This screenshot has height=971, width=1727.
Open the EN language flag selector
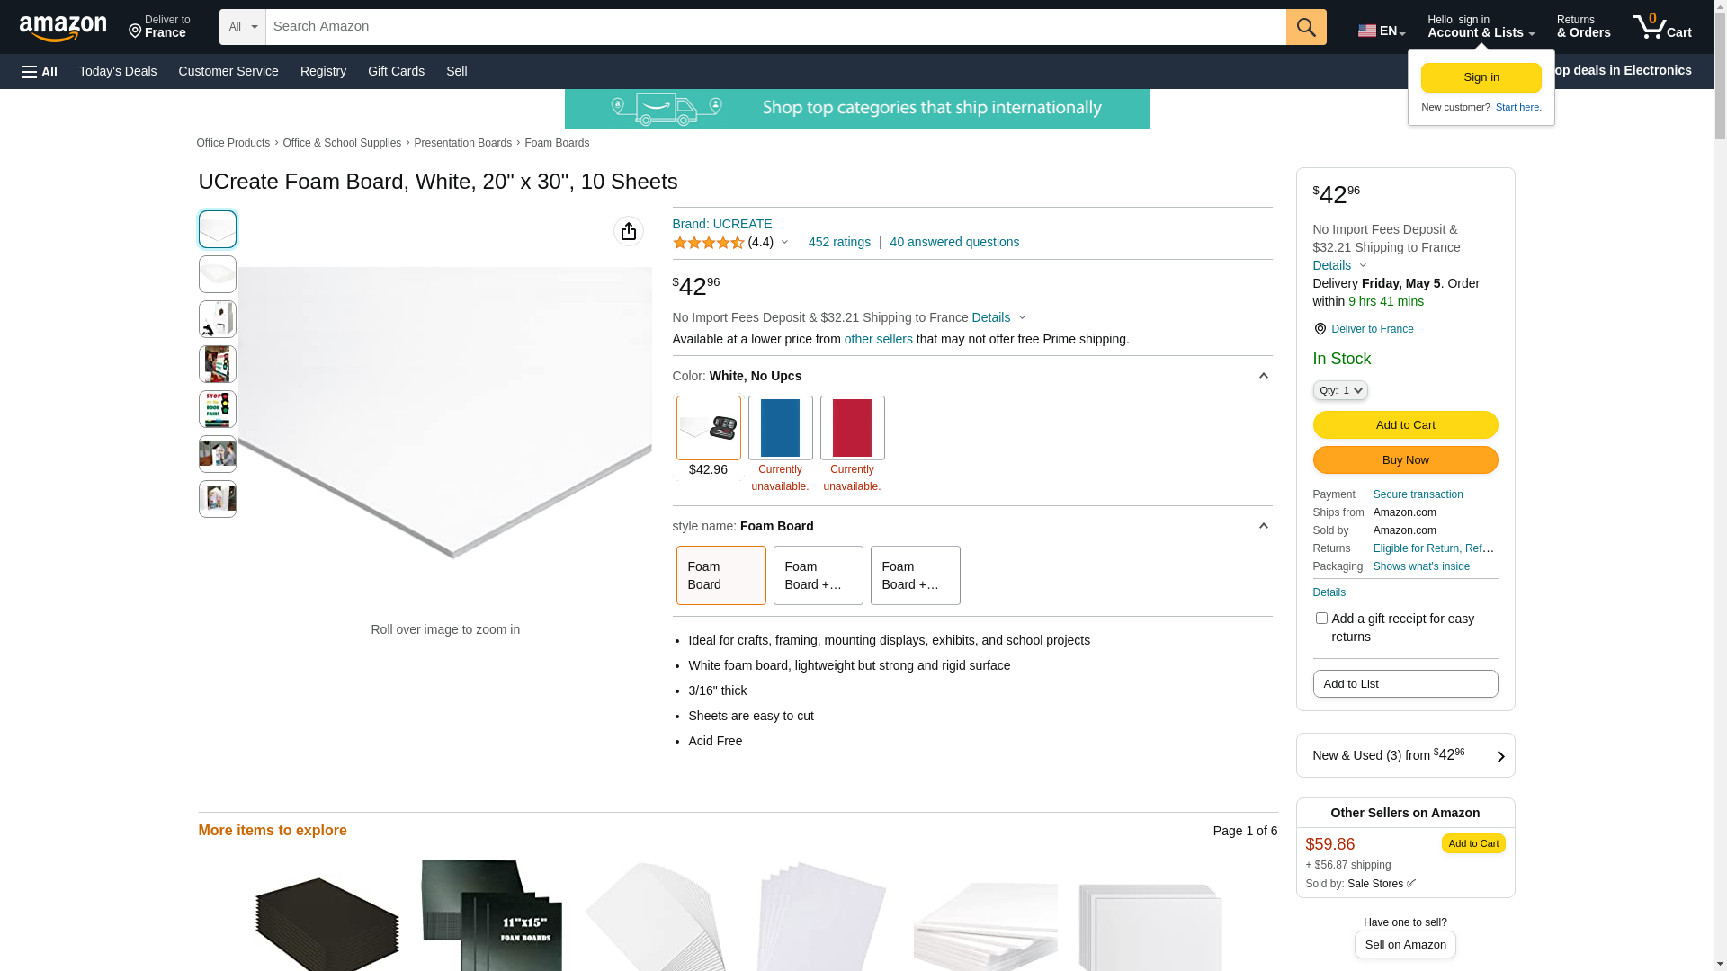[x=1381, y=31]
